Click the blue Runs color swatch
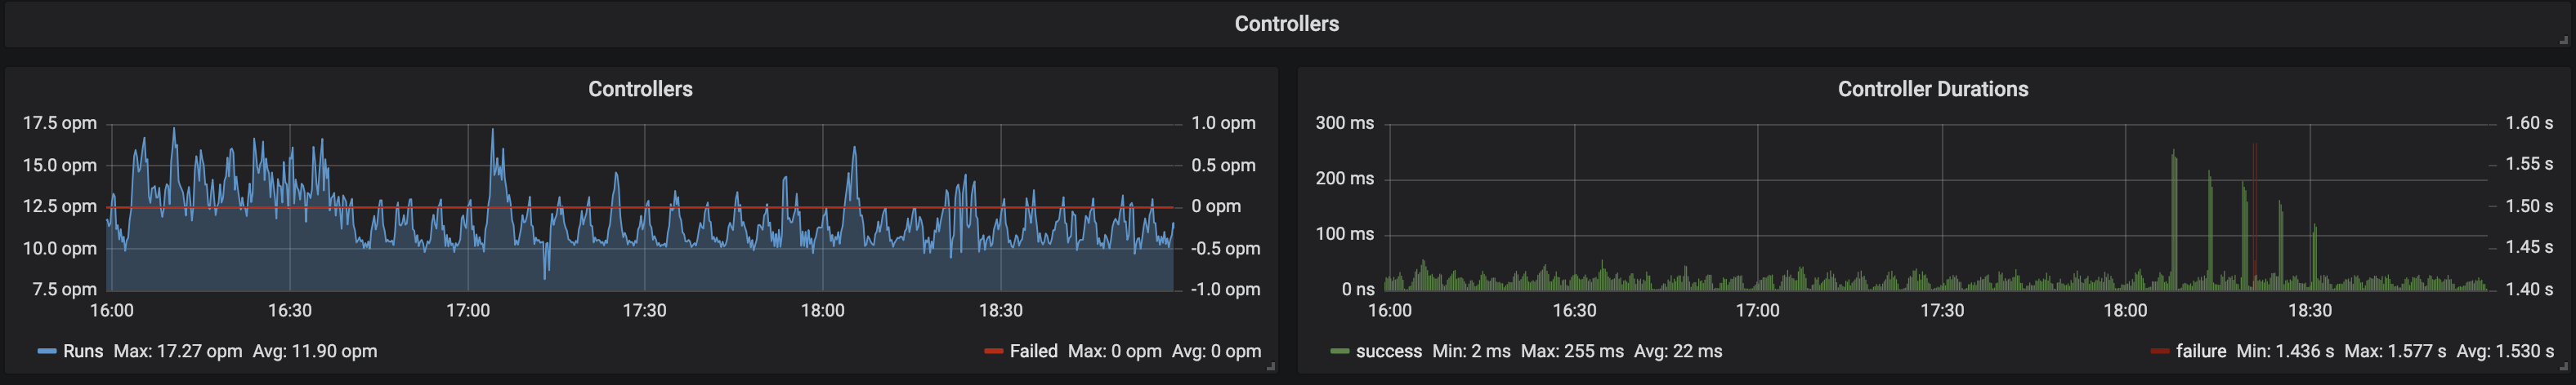The width and height of the screenshot is (2576, 385). (47, 352)
